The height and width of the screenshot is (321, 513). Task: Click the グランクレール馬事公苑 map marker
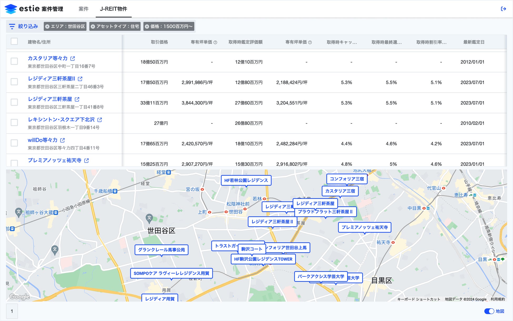point(162,250)
